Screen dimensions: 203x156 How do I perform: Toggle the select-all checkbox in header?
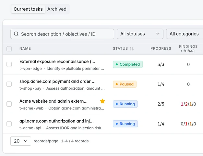pyautogui.click(x=9, y=49)
